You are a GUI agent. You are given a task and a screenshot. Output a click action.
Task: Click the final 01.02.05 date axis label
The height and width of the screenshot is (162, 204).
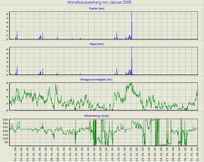pyautogui.click(x=198, y=154)
